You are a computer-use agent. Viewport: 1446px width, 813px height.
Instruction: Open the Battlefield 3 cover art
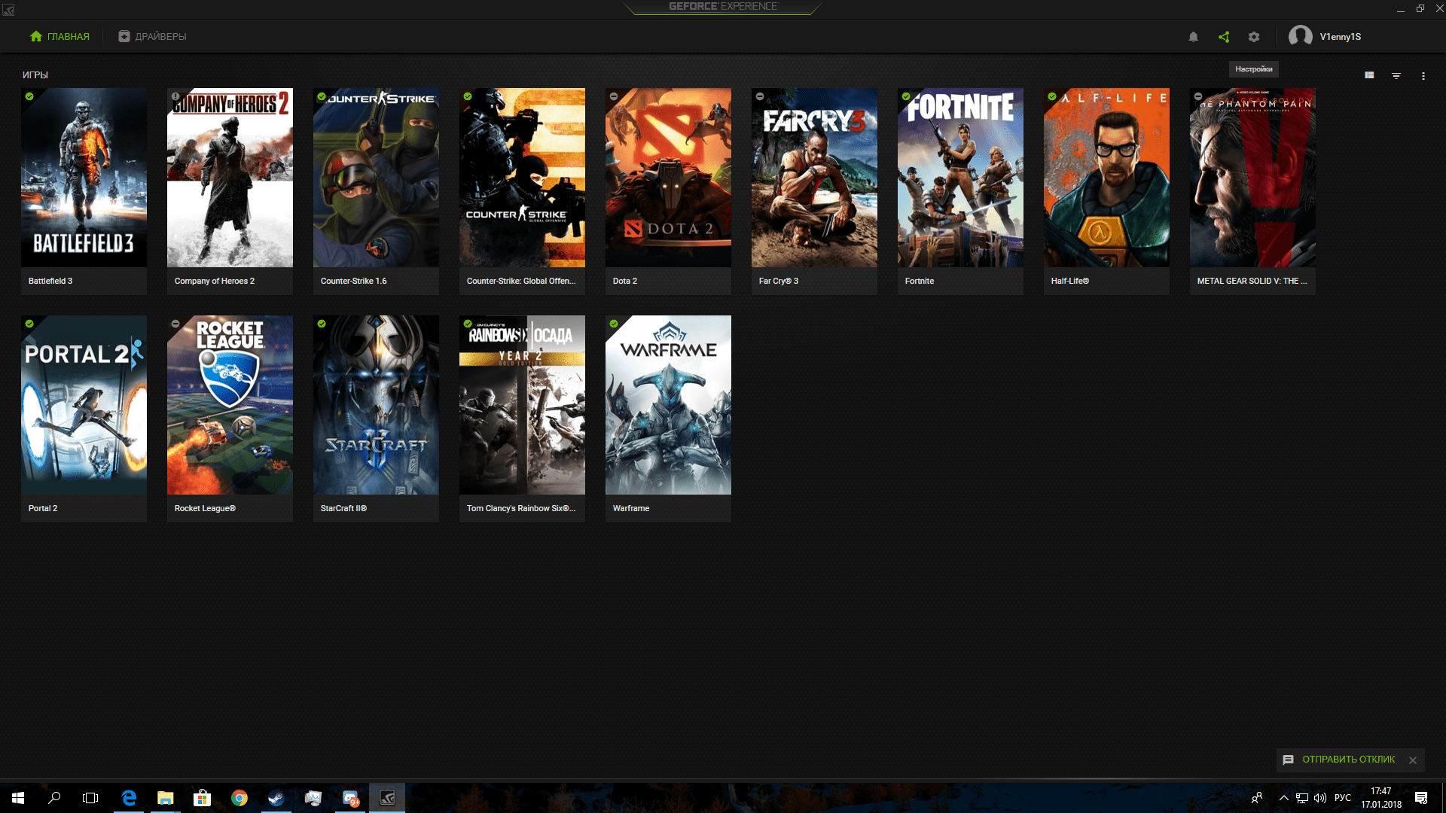click(84, 178)
